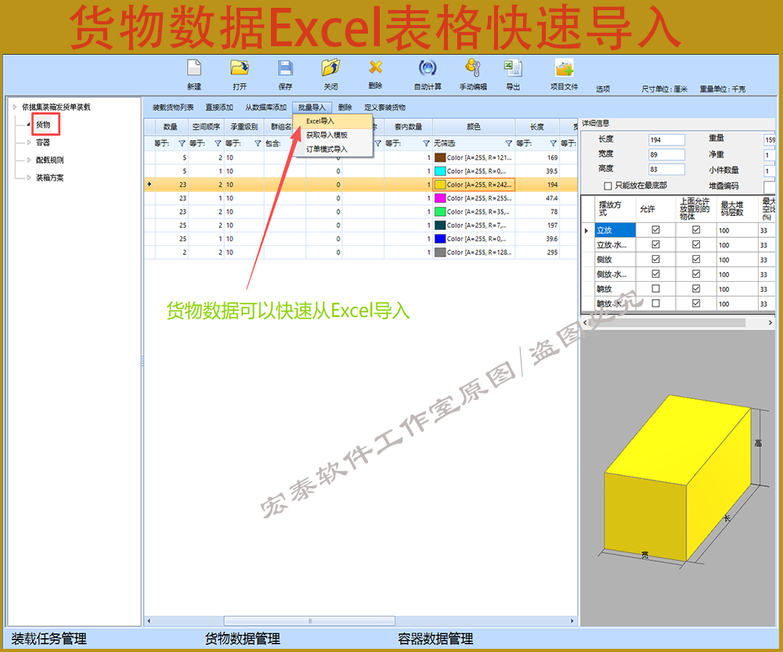The height and width of the screenshot is (652, 783).
Task: Click the filter funnel under 颜色 column
Action: [508, 143]
